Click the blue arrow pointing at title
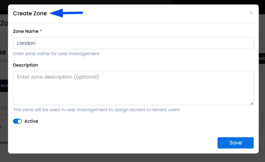 tap(66, 13)
